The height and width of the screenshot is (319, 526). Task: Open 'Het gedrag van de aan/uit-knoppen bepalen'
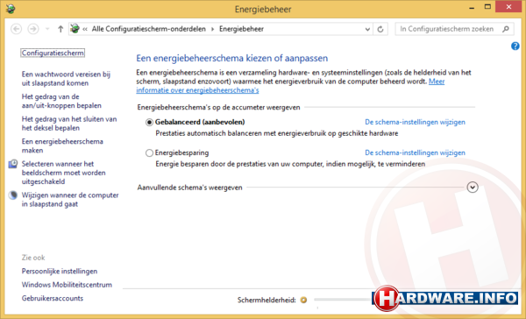point(61,101)
